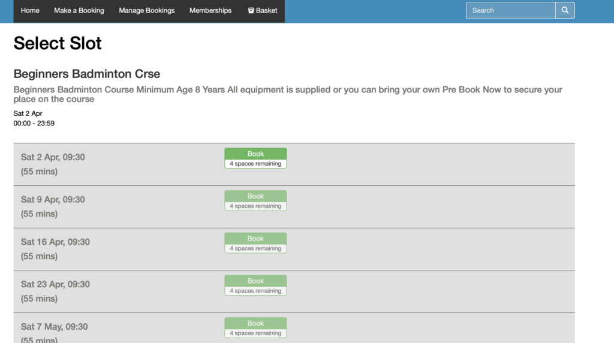Viewport: 614px width, 343px height.
Task: Open the Memberships menu item
Action: (210, 11)
